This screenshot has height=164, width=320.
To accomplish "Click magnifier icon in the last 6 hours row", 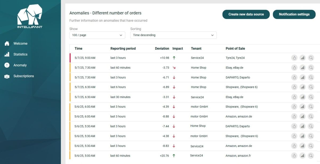I will pos(311,87).
